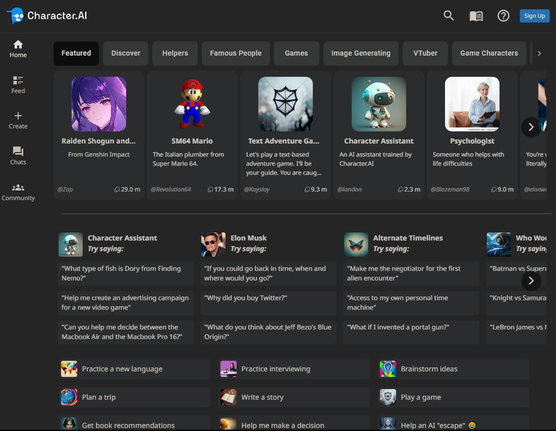556x431 pixels.
Task: Click the Elon Musk avatar icon
Action: click(213, 244)
